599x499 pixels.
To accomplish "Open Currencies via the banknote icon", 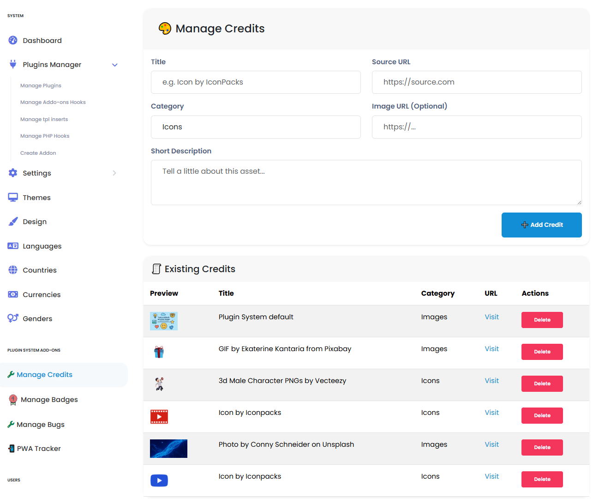I will click(12, 294).
